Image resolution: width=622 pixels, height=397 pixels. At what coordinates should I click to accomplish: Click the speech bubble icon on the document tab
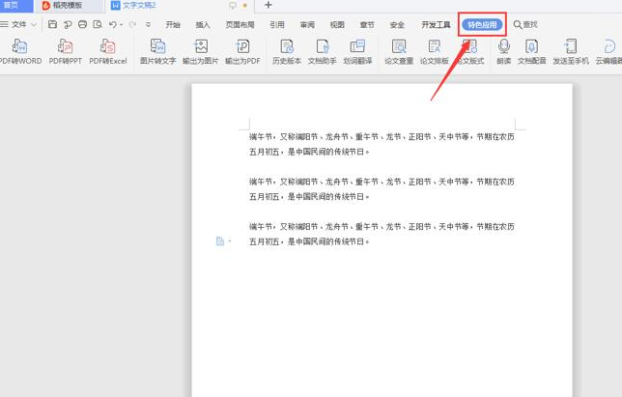pyautogui.click(x=233, y=5)
